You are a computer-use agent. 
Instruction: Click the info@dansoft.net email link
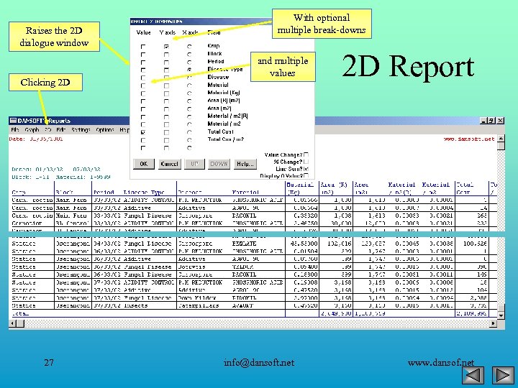(259, 363)
